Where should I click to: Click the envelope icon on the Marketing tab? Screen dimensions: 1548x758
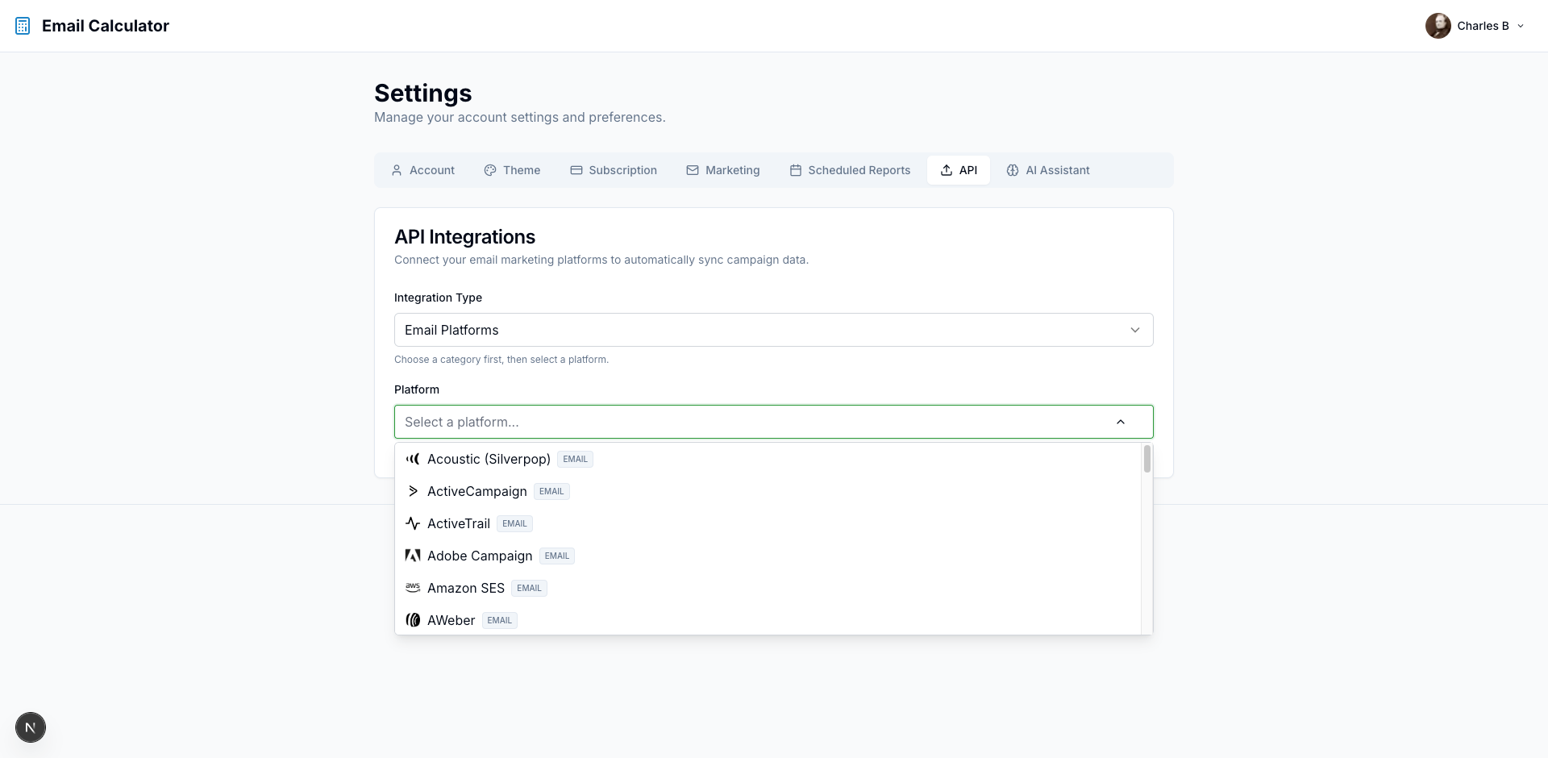(693, 170)
